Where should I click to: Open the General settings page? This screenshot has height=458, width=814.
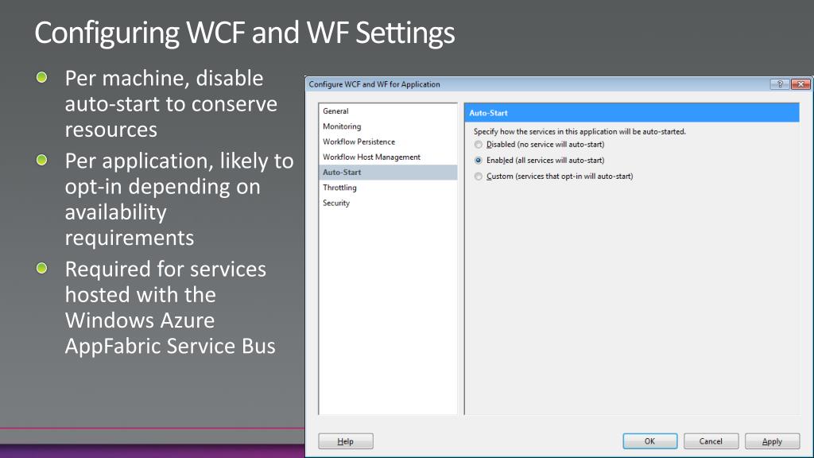pyautogui.click(x=335, y=111)
